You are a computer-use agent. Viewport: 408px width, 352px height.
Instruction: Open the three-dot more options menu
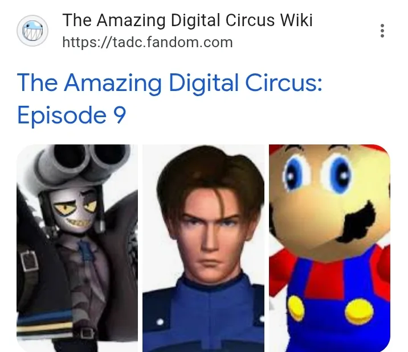coord(382,31)
